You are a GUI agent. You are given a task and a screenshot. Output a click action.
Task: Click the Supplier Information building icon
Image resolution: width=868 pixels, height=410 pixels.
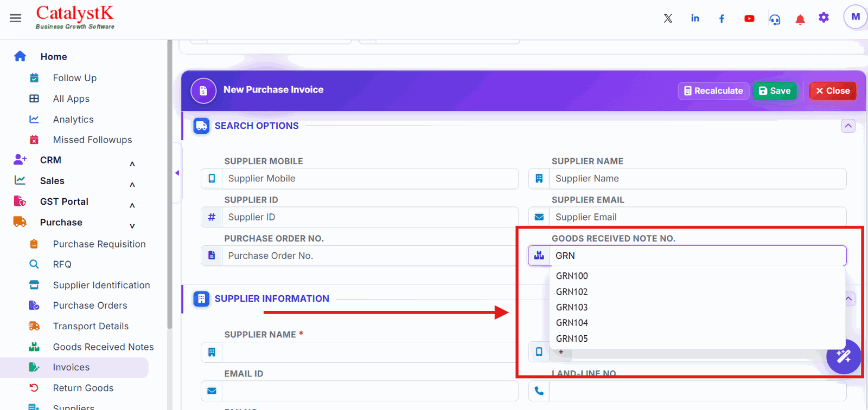(x=201, y=298)
